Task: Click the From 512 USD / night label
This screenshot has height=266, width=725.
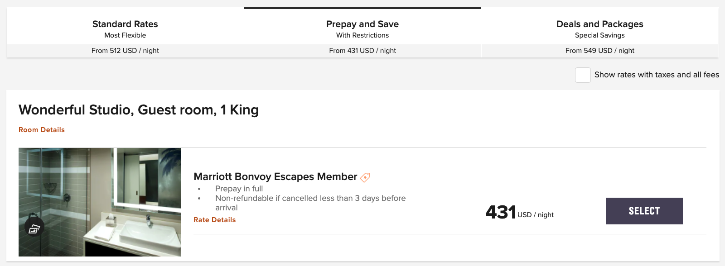Action: pyautogui.click(x=125, y=51)
